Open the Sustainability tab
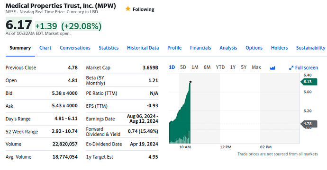 tap(310, 48)
